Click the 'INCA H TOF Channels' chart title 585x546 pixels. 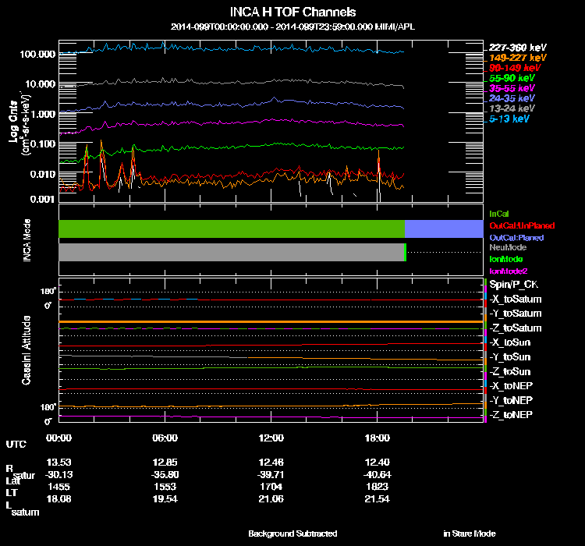click(x=292, y=12)
